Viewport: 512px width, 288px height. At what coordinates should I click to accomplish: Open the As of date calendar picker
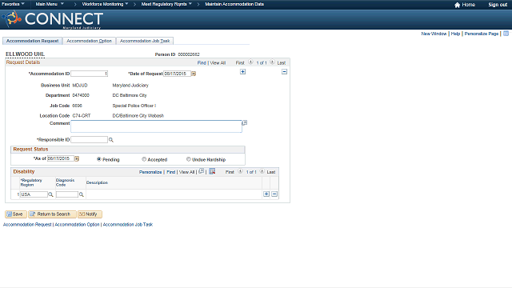[77, 158]
